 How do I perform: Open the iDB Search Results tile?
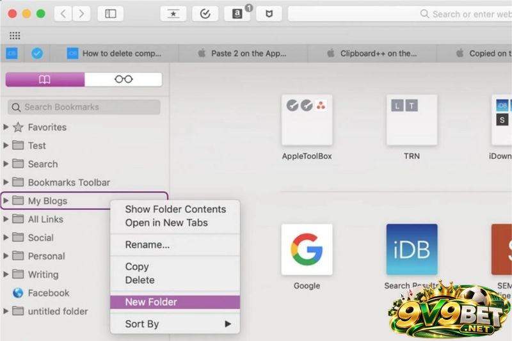pos(412,250)
